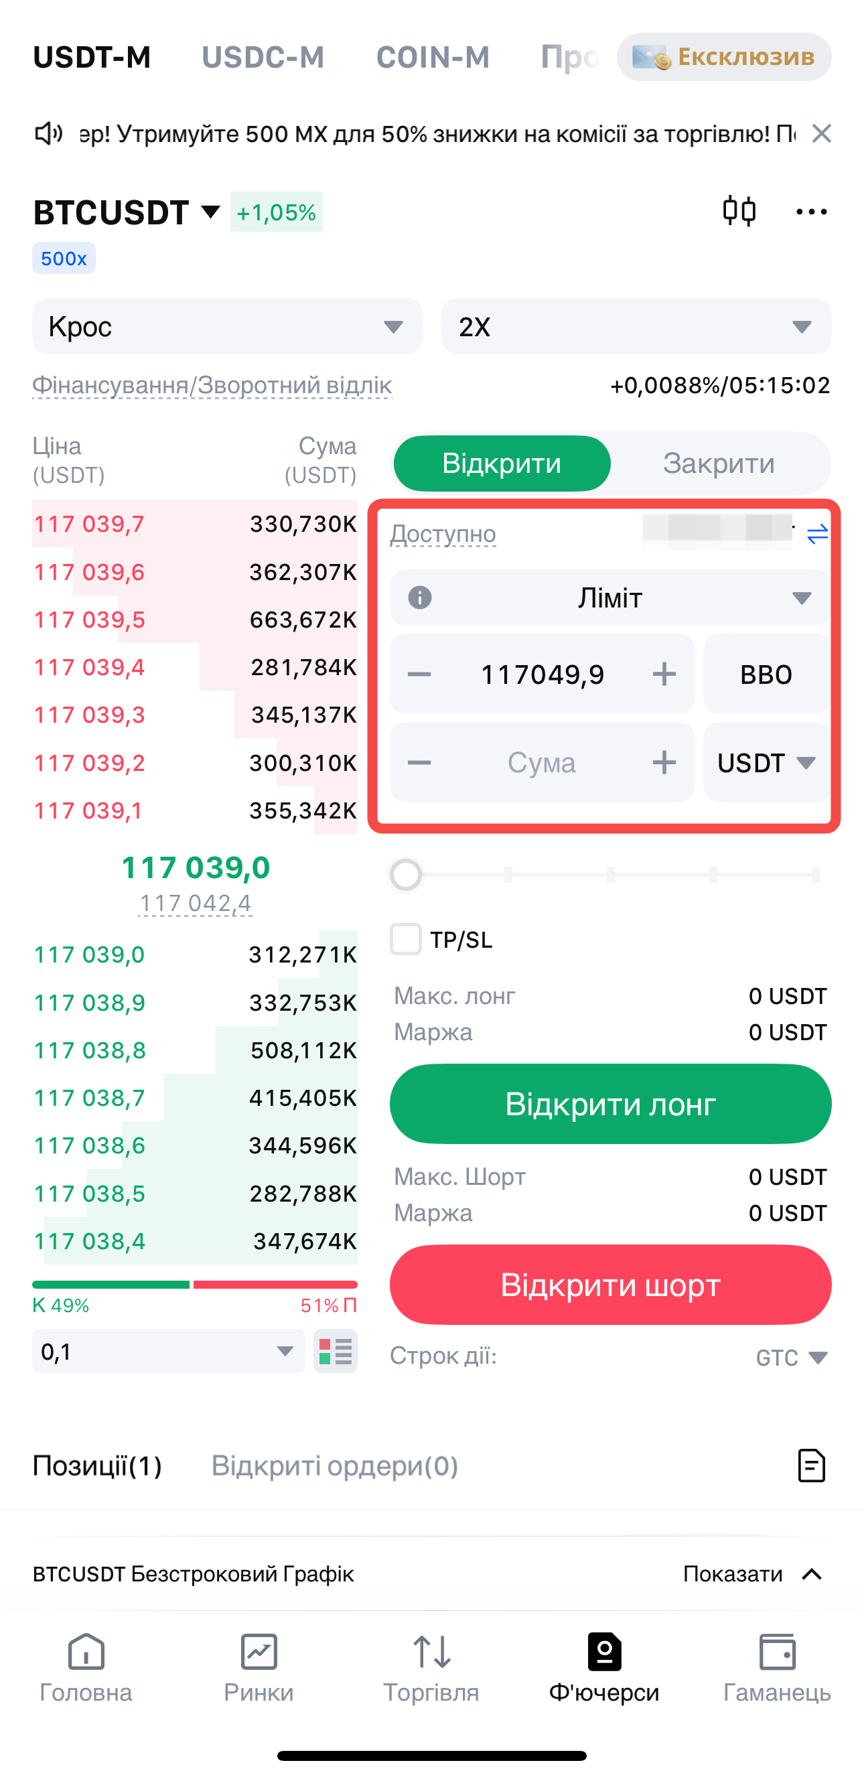Select the Відкрити position toggle
The width and height of the screenshot is (864, 1777).
pyautogui.click(x=501, y=463)
